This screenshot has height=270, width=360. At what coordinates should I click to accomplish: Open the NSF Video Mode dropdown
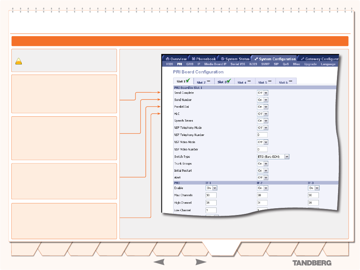(x=262, y=142)
